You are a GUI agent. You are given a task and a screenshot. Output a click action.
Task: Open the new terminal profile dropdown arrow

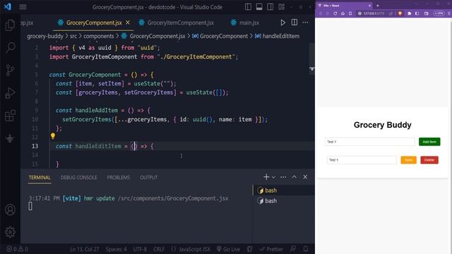[273, 177]
